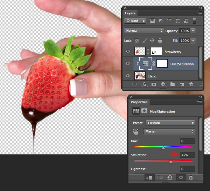Click the Saturation +26 value field
Screen dimensions: 210x191
(x=187, y=155)
